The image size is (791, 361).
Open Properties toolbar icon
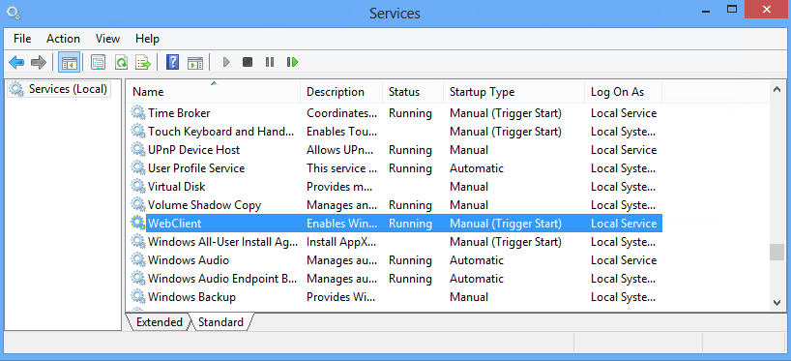click(98, 63)
